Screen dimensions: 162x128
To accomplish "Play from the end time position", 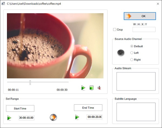I will pyautogui.click(x=77, y=117).
